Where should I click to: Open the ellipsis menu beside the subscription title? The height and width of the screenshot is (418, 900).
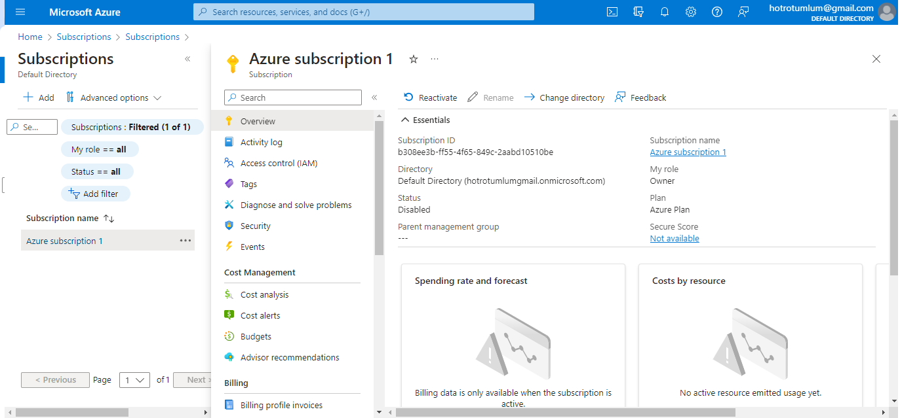[x=435, y=59]
